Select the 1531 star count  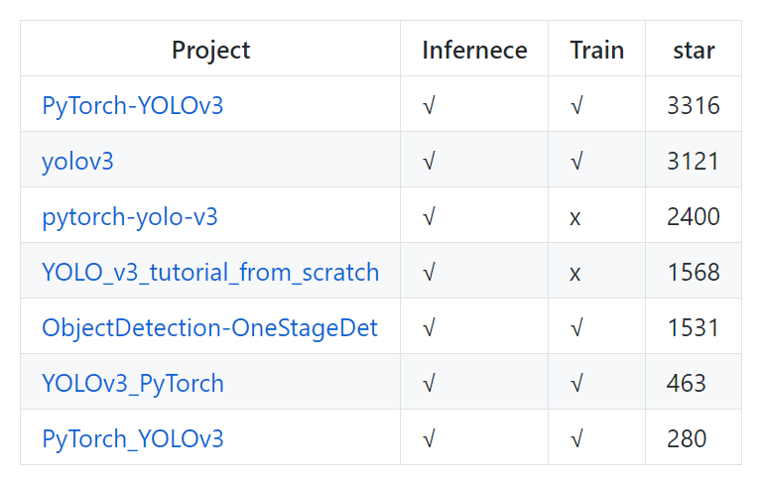coord(693,327)
